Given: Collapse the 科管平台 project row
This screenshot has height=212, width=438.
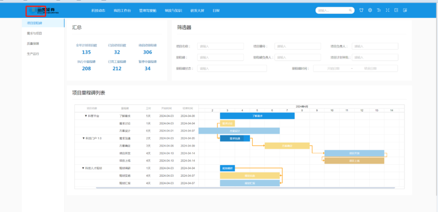Looking at the screenshot, I should coord(86,116).
